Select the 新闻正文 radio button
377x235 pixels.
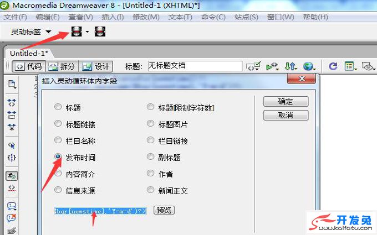(x=150, y=190)
